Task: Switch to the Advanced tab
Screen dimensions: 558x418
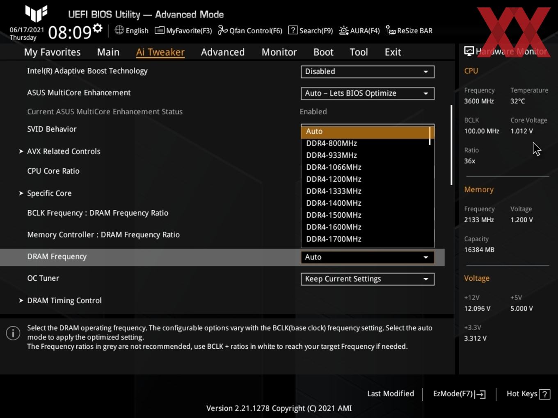Action: [x=223, y=52]
